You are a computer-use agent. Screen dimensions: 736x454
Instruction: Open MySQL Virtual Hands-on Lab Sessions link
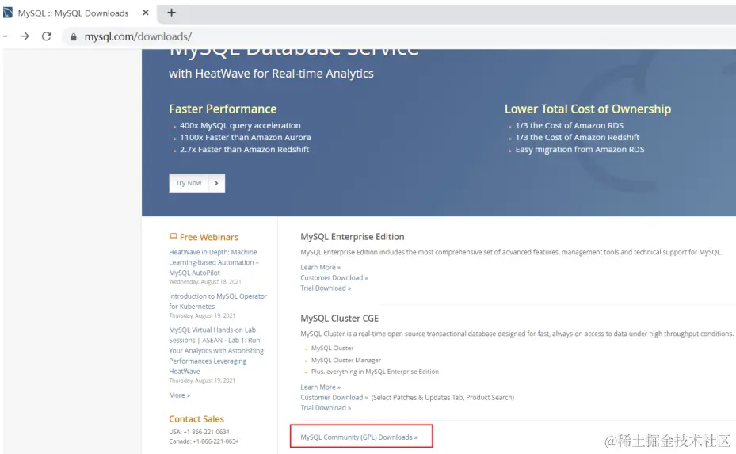pos(216,350)
